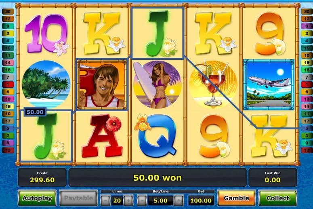Decrease the number of lines with minus

coord(105,200)
